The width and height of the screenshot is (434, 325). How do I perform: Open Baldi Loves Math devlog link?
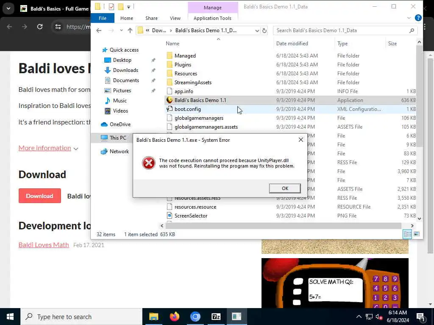click(44, 245)
